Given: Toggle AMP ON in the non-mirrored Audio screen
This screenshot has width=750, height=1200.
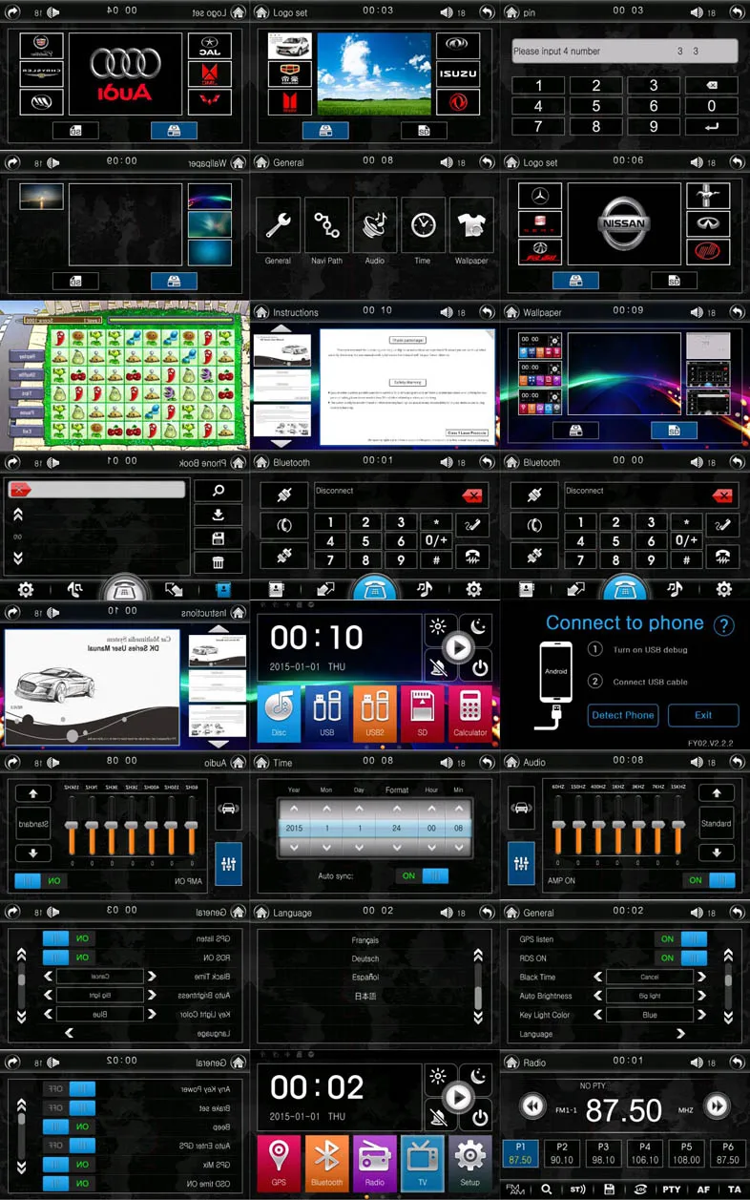Looking at the screenshot, I should coord(708,880).
